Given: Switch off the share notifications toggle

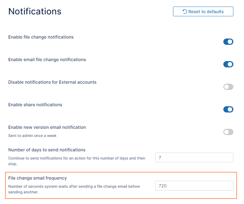Looking at the screenshot, I should pos(228,109).
